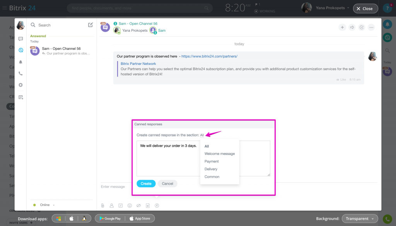Click the 8:20 AM clock
This screenshot has height=226, width=396.
pos(237,8)
